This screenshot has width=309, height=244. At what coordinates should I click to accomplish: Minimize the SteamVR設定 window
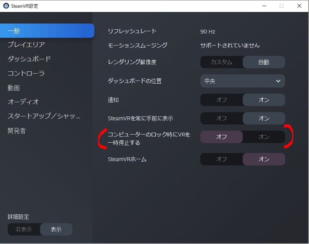(264, 6)
